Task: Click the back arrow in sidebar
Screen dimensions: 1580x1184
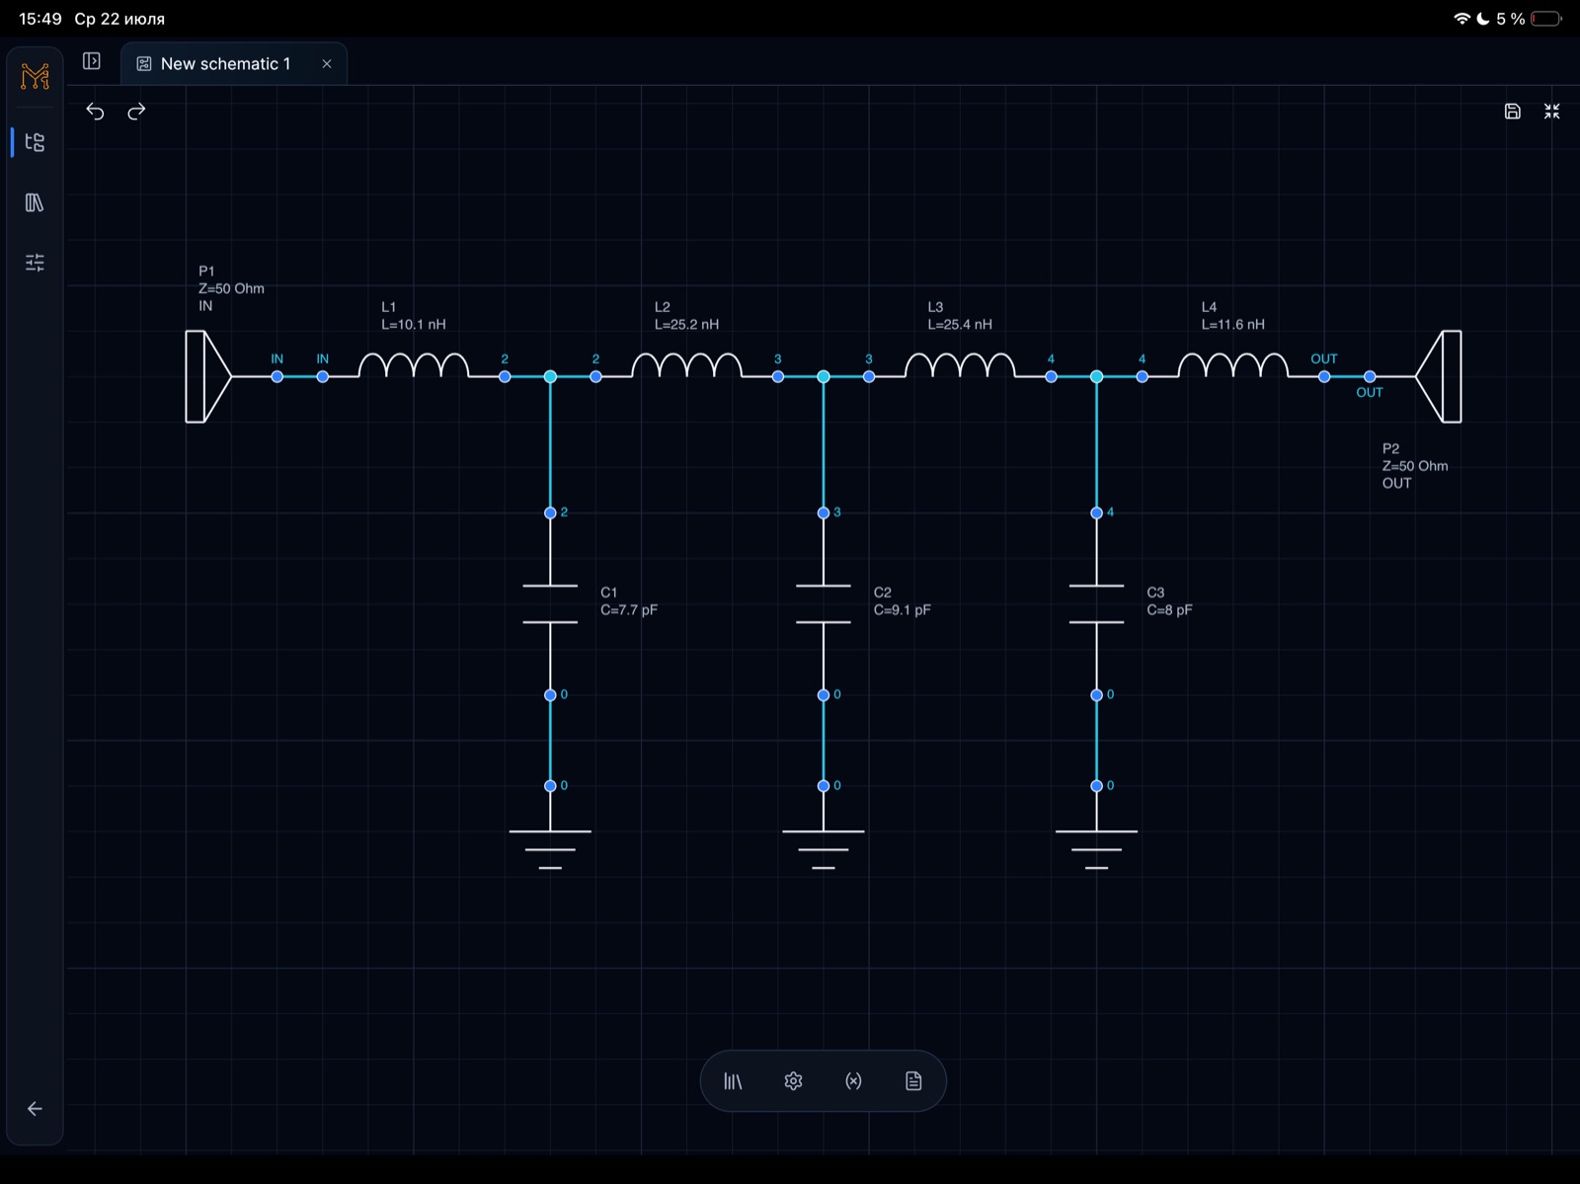Action: 35,1109
